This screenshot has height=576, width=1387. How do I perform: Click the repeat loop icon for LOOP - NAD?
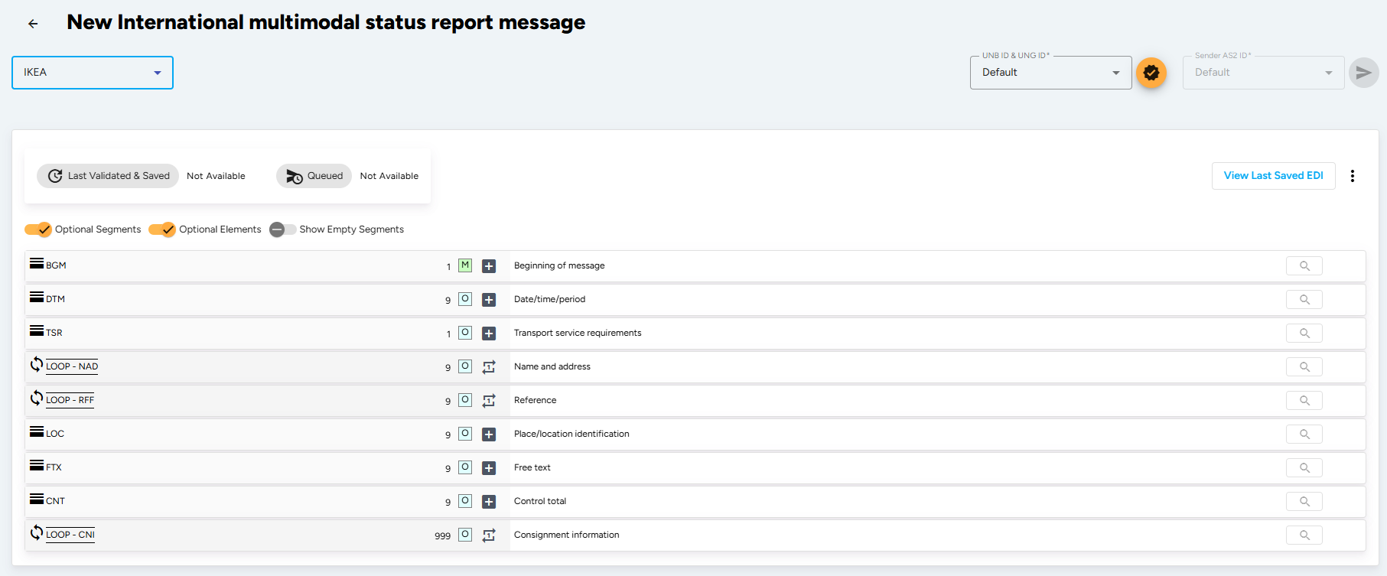coord(489,367)
